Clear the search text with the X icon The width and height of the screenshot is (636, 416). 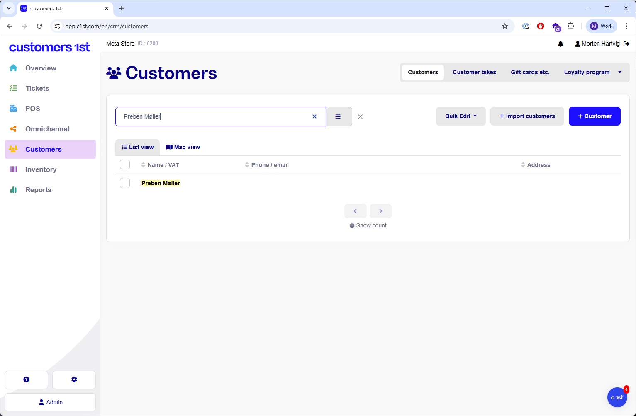(314, 116)
